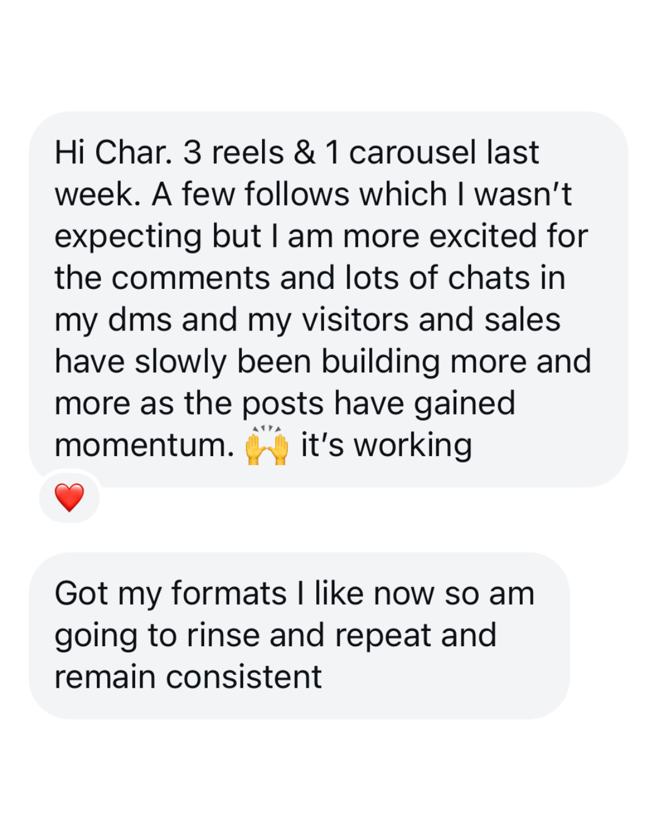
Task: Click the words 'Hi Char.' in message
Action: [x=113, y=152]
